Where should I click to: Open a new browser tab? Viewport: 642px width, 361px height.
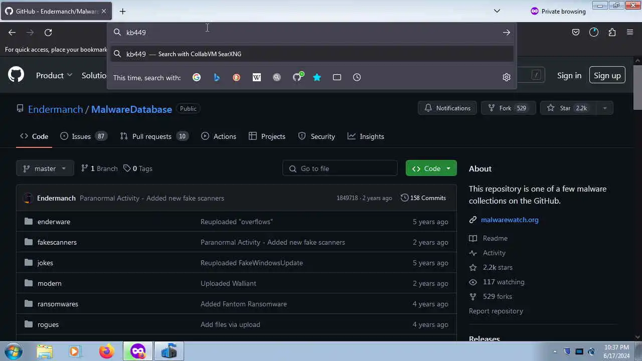pyautogui.click(x=122, y=11)
